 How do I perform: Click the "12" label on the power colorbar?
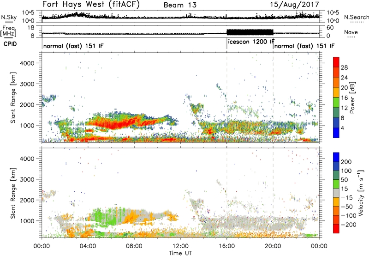pos(344,108)
